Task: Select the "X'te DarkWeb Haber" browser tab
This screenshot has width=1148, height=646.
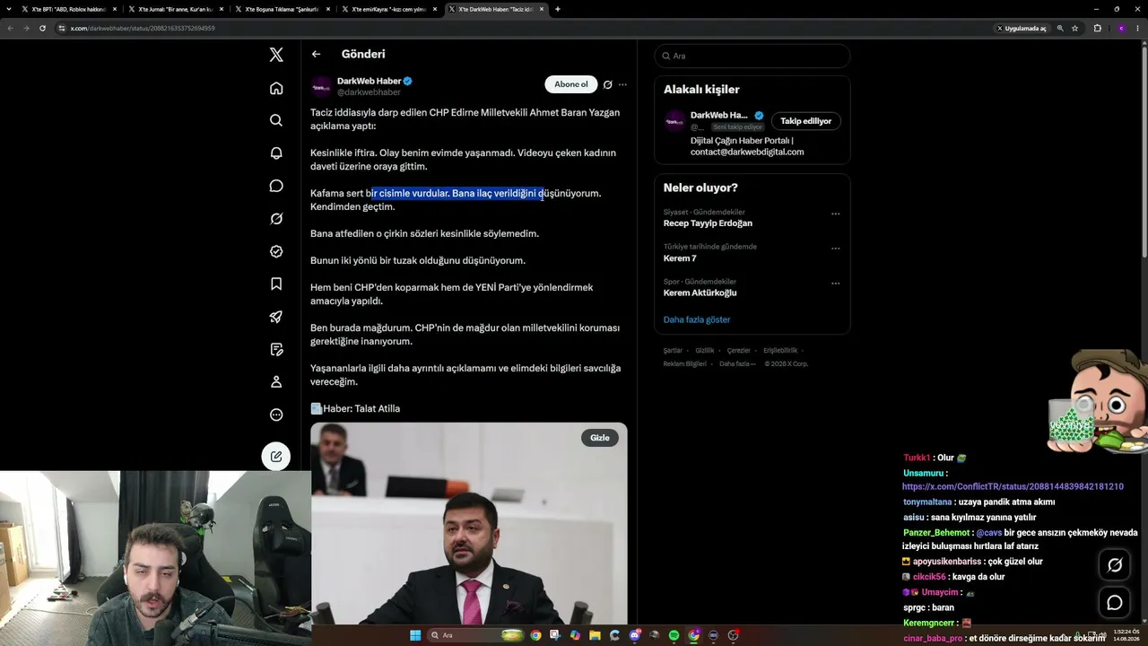Action: click(497, 9)
